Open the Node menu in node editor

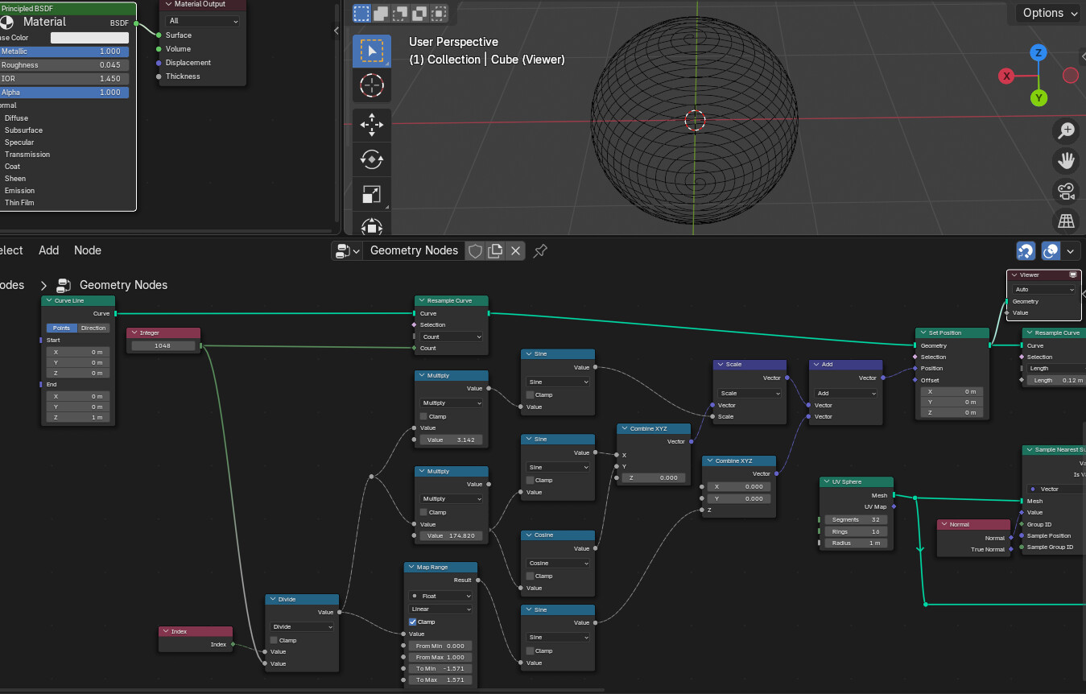pyautogui.click(x=88, y=250)
